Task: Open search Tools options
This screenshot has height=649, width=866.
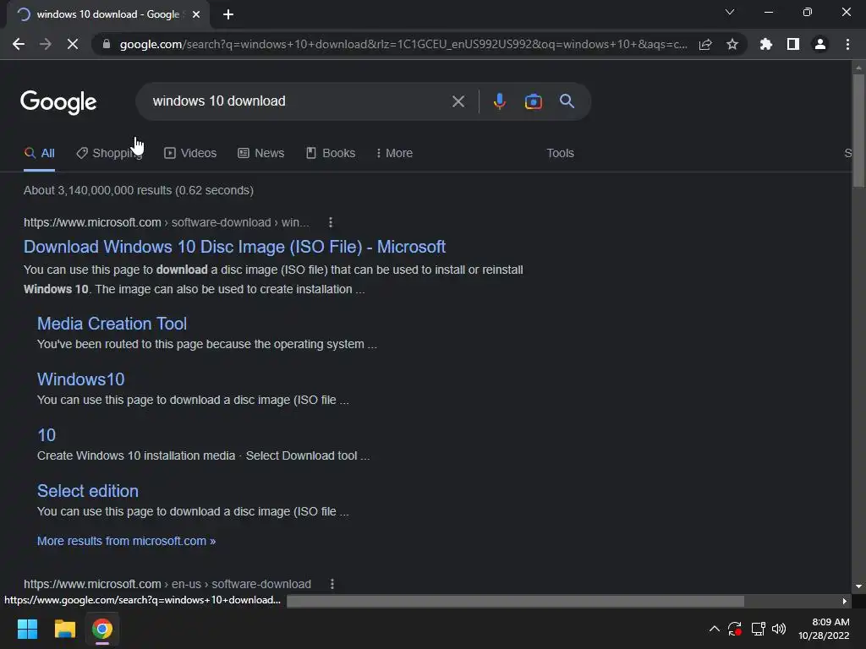Action: click(x=560, y=154)
